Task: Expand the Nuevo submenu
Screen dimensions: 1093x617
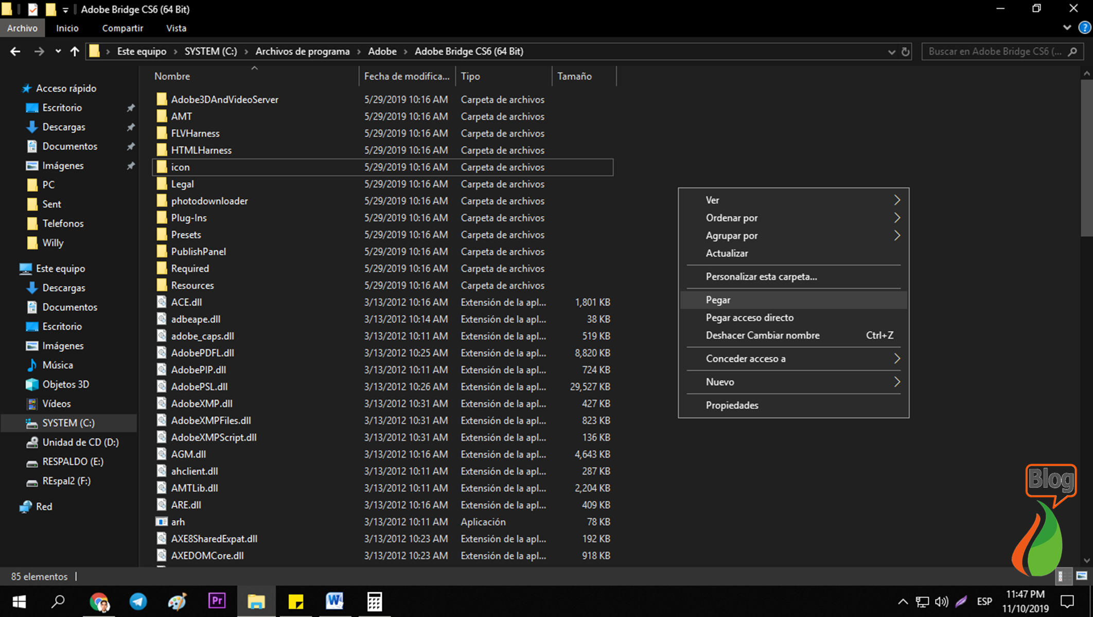Action: [794, 382]
